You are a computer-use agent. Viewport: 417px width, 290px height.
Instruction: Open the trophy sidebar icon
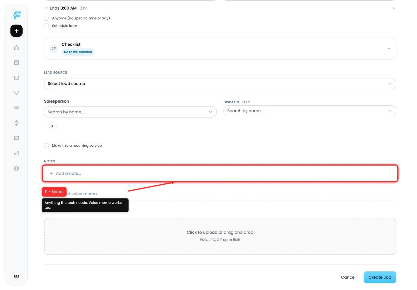[16, 93]
